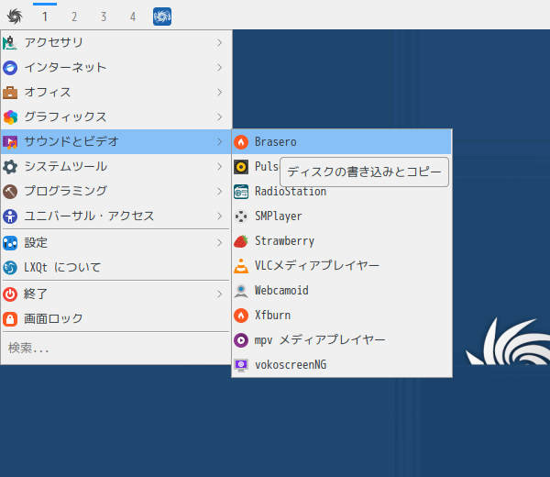Launch SMPlayer from the submenu
This screenshot has width=550, height=477.
[x=342, y=216]
